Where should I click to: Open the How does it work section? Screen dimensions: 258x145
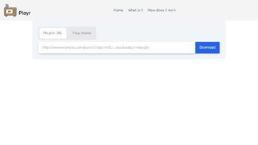coord(162,10)
